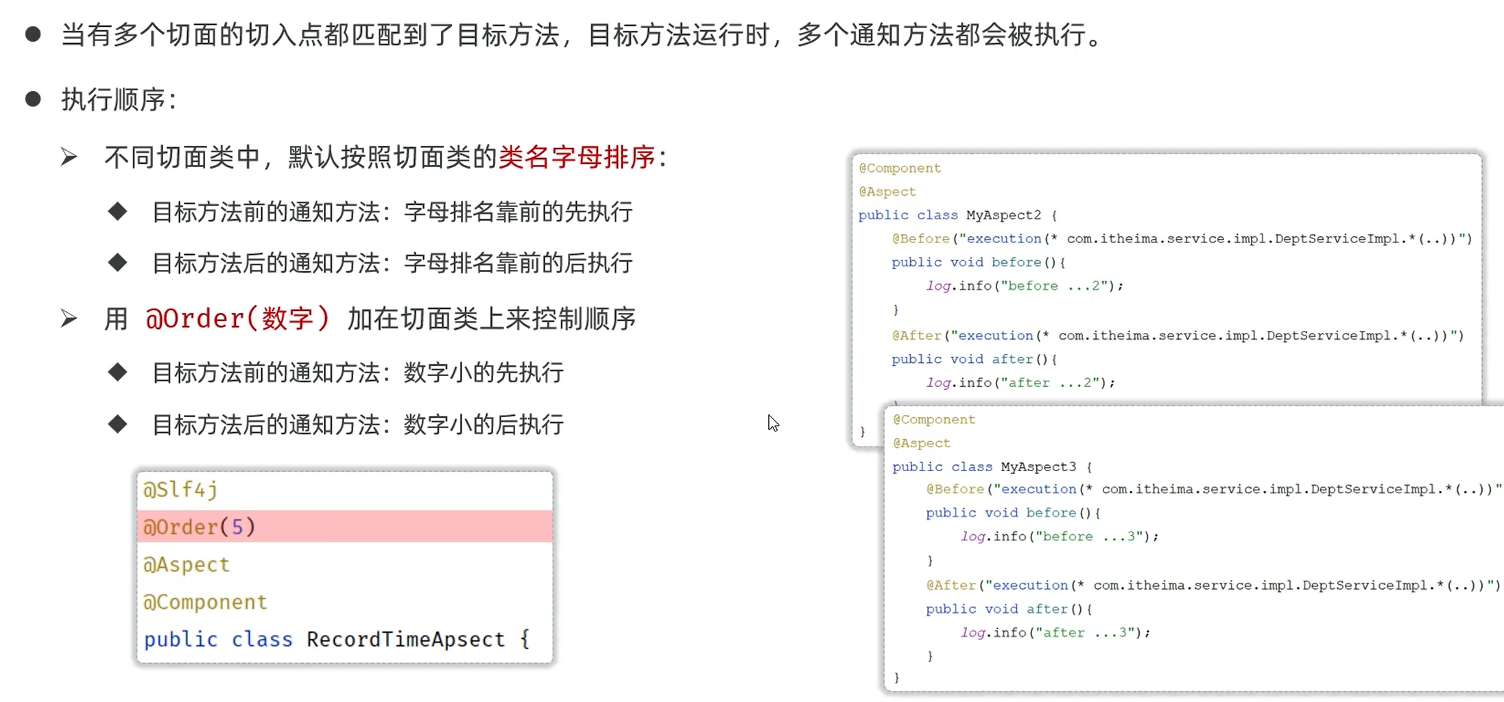Click diamond bullet before 数字小的先执行
1504x702 pixels.
click(x=118, y=372)
